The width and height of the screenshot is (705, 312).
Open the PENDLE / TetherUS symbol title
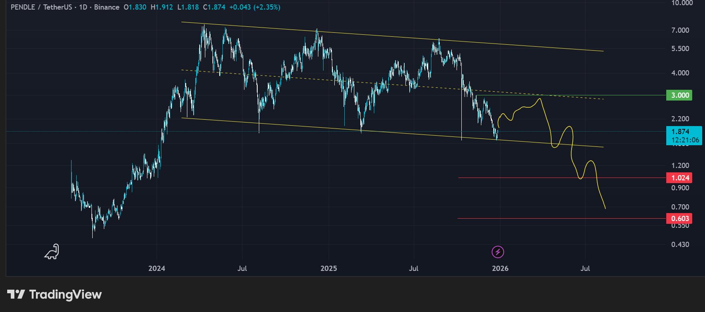(x=42, y=7)
